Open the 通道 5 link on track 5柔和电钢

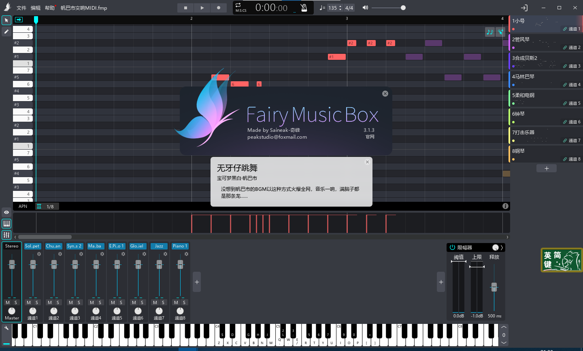click(572, 104)
